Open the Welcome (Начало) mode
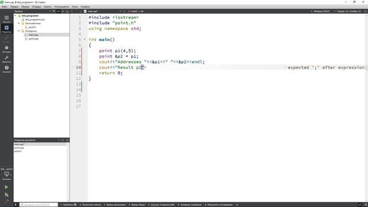Screen dimensions: 368x207 pos(6,19)
